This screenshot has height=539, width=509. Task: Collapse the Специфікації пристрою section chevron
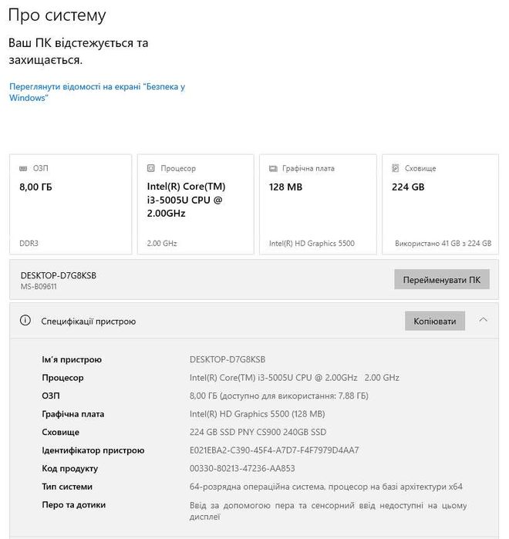pyautogui.click(x=484, y=320)
